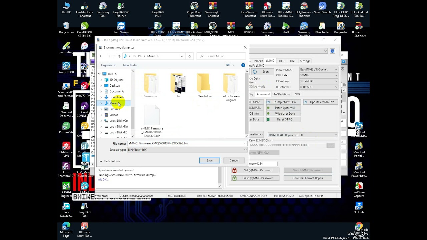The height and width of the screenshot is (240, 427).
Task: Open CorelDRAW X8 desktop icon
Action: coord(84,30)
